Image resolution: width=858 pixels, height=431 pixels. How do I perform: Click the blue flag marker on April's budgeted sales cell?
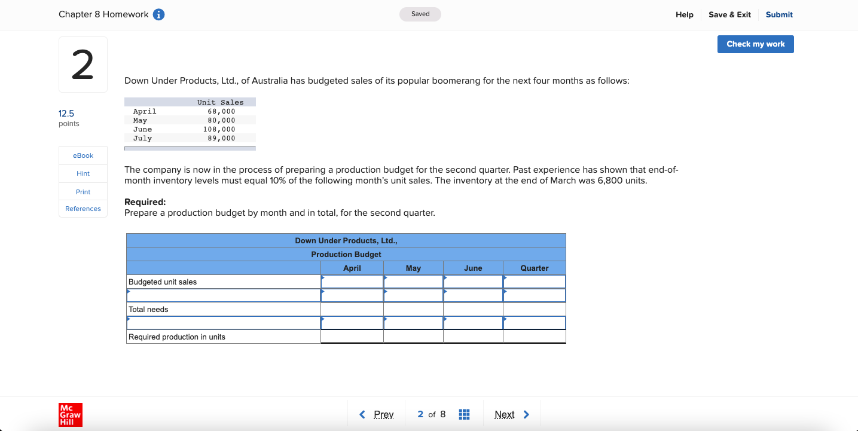click(x=323, y=278)
